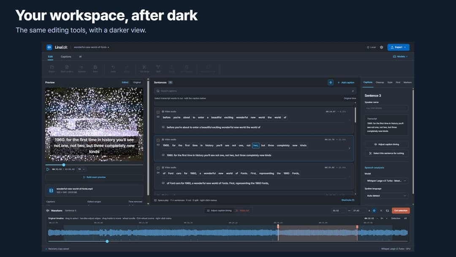Screen dimensions: 456x257
Task: Click the waveform Selection view button
Action: (396, 218)
